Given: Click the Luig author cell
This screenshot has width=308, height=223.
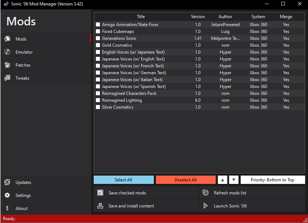Looking at the screenshot, I should pos(225,31).
